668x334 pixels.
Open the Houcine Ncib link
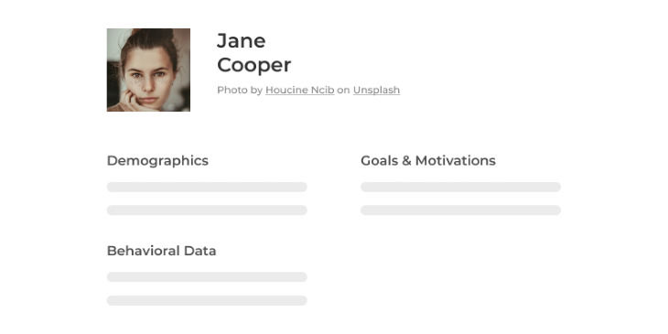299,91
